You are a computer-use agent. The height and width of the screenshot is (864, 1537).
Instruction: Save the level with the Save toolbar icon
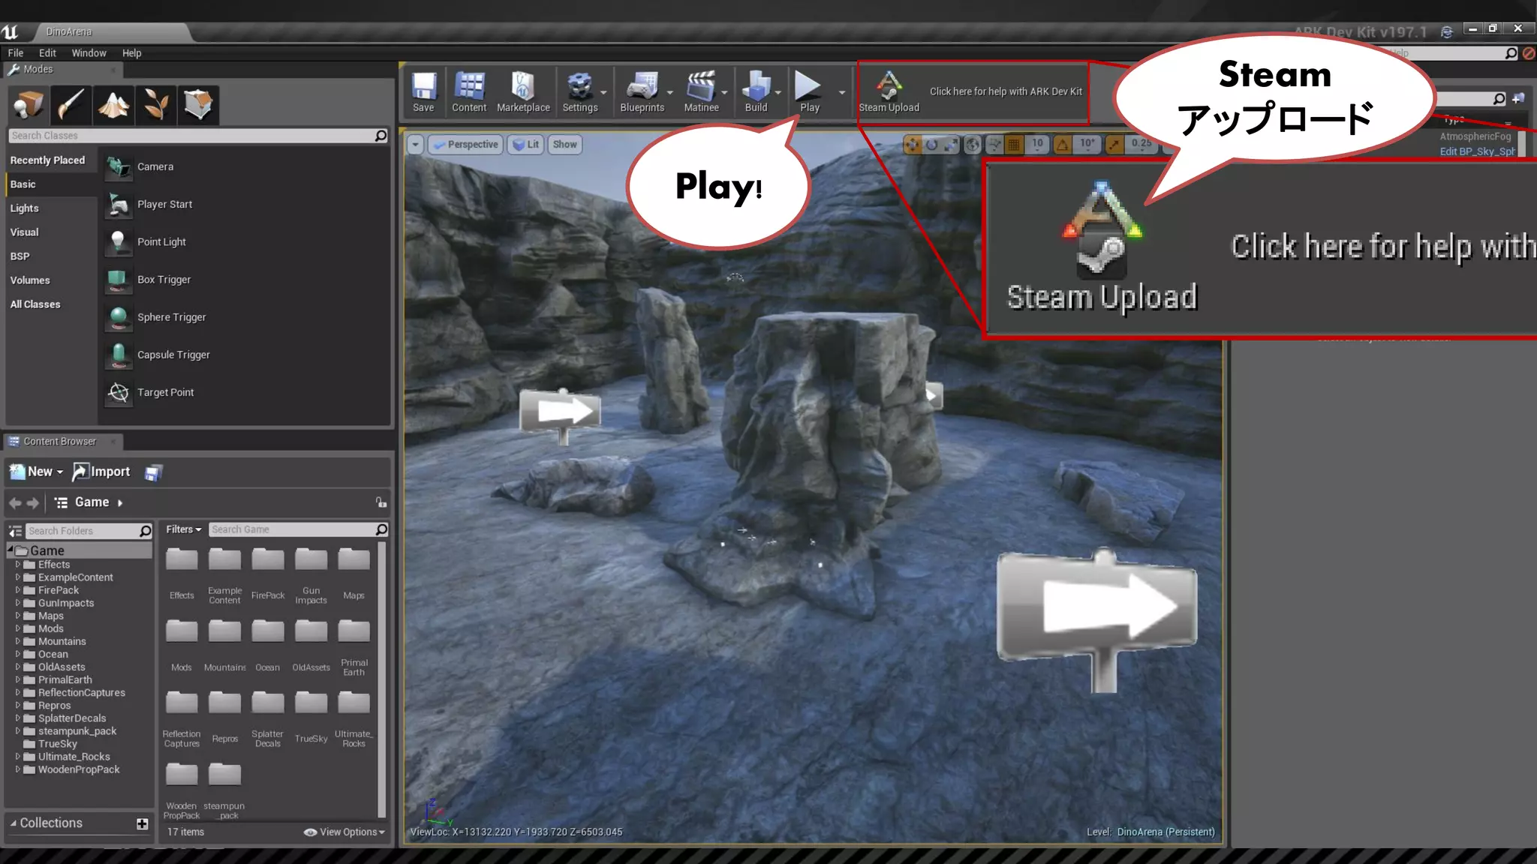pyautogui.click(x=423, y=91)
